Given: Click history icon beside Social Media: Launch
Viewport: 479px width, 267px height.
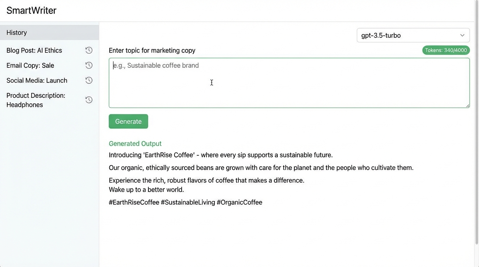Looking at the screenshot, I should (x=89, y=80).
